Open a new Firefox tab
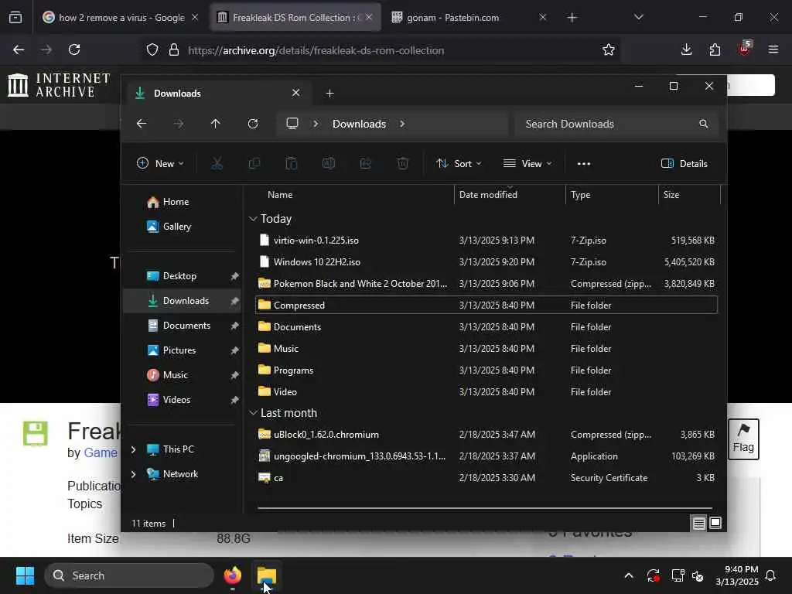The width and height of the screenshot is (792, 594). click(572, 18)
